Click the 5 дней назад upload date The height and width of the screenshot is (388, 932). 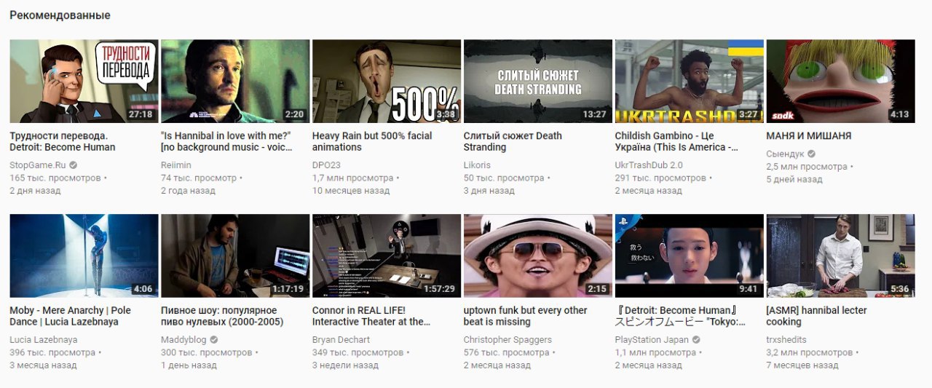(794, 180)
